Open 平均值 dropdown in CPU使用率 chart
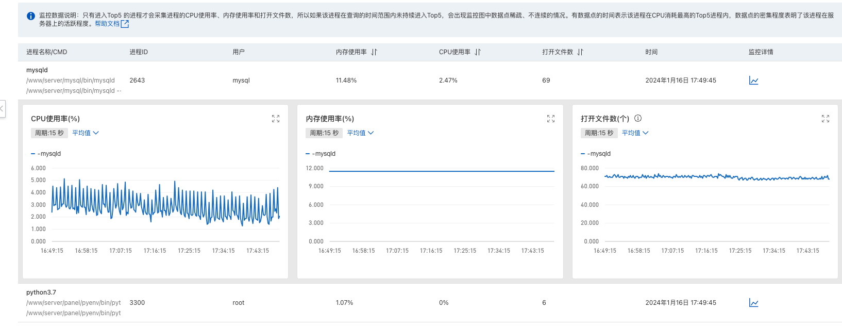The height and width of the screenshot is (326, 842). (85, 133)
